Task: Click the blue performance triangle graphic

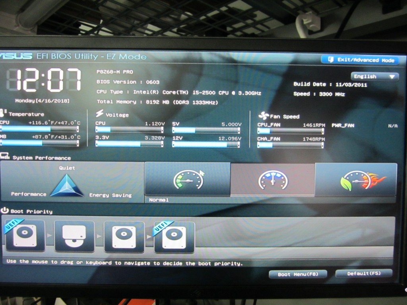Action: 67,185
